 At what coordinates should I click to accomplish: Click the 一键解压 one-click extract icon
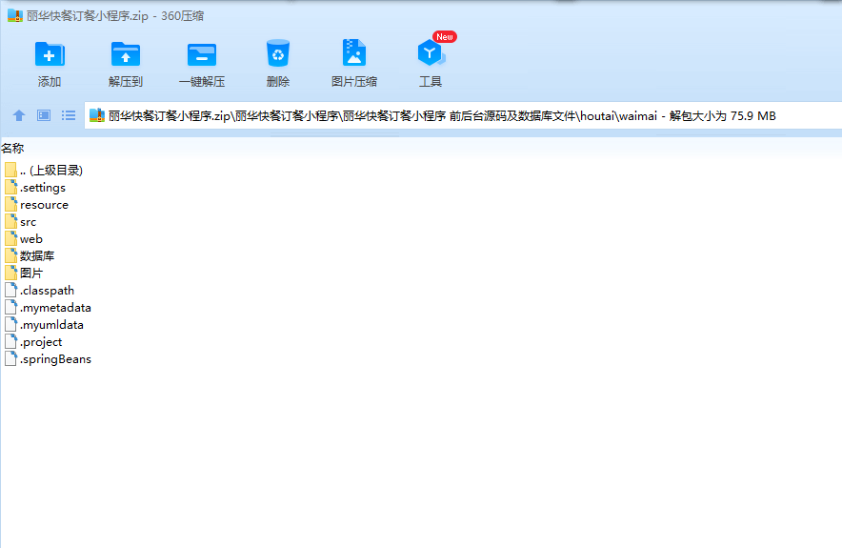[x=201, y=54]
